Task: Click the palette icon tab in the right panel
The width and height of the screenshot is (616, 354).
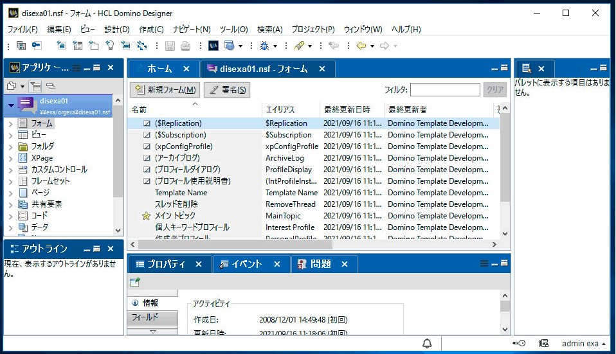Action: pyautogui.click(x=527, y=69)
